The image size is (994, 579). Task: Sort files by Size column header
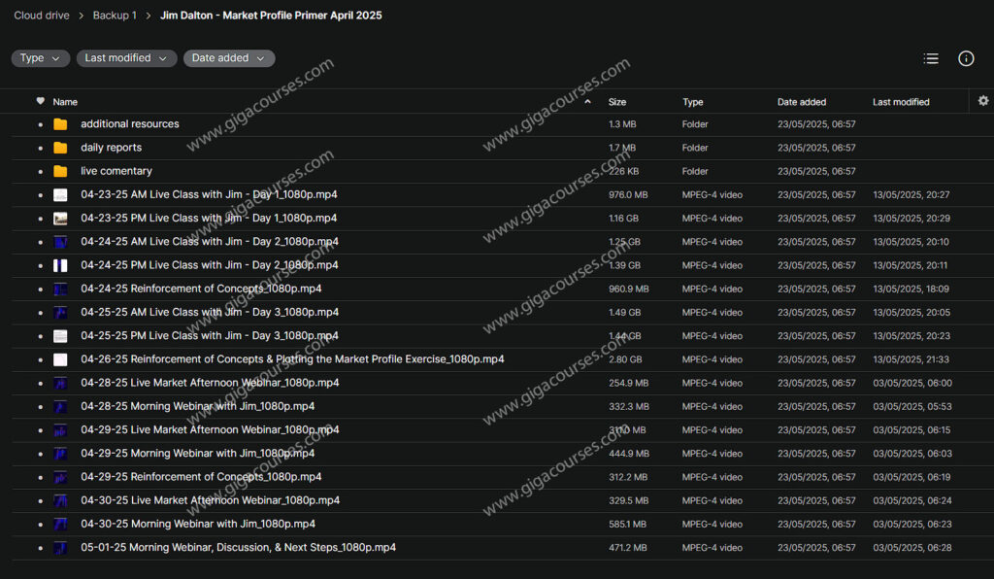(617, 102)
